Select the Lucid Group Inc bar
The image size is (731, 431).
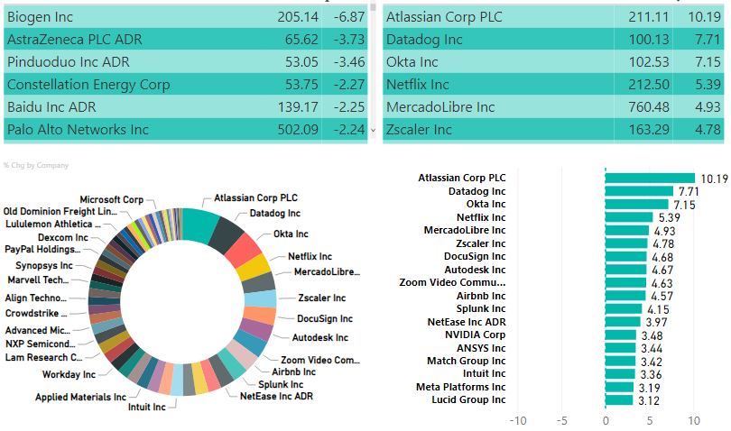619,399
